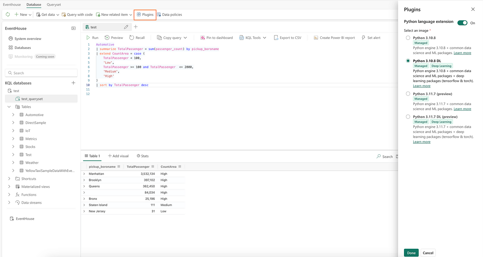This screenshot has height=257, width=483.
Task: Add visual to the results
Action: coord(118,156)
